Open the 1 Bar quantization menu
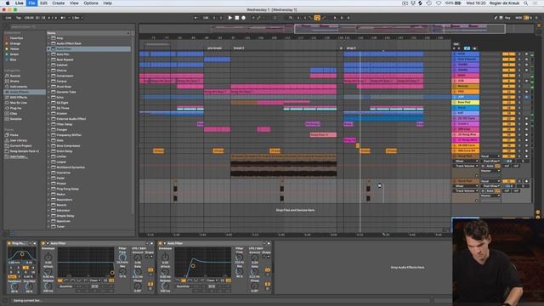The height and width of the screenshot is (306, 544). click(x=77, y=18)
